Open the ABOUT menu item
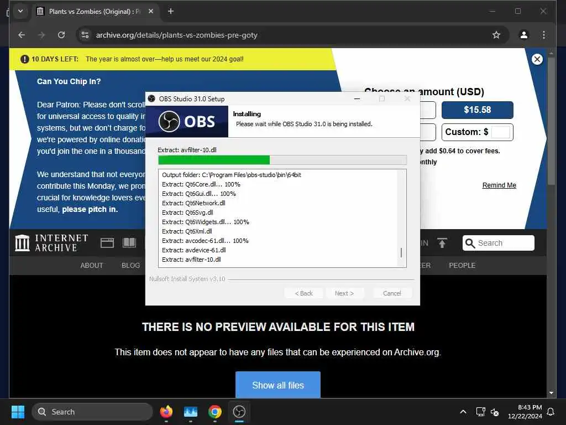This screenshot has width=566, height=425. click(x=92, y=265)
